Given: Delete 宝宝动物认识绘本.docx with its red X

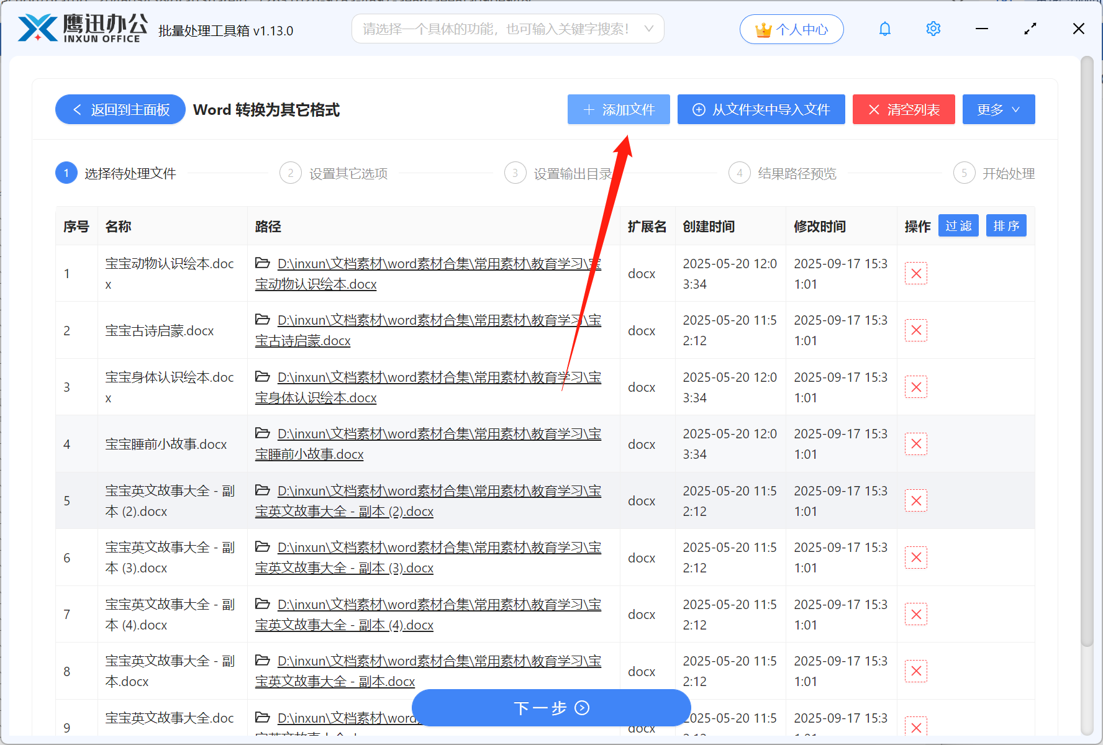Looking at the screenshot, I should [x=916, y=273].
